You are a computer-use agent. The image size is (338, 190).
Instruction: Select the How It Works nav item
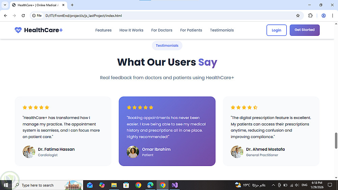131,30
